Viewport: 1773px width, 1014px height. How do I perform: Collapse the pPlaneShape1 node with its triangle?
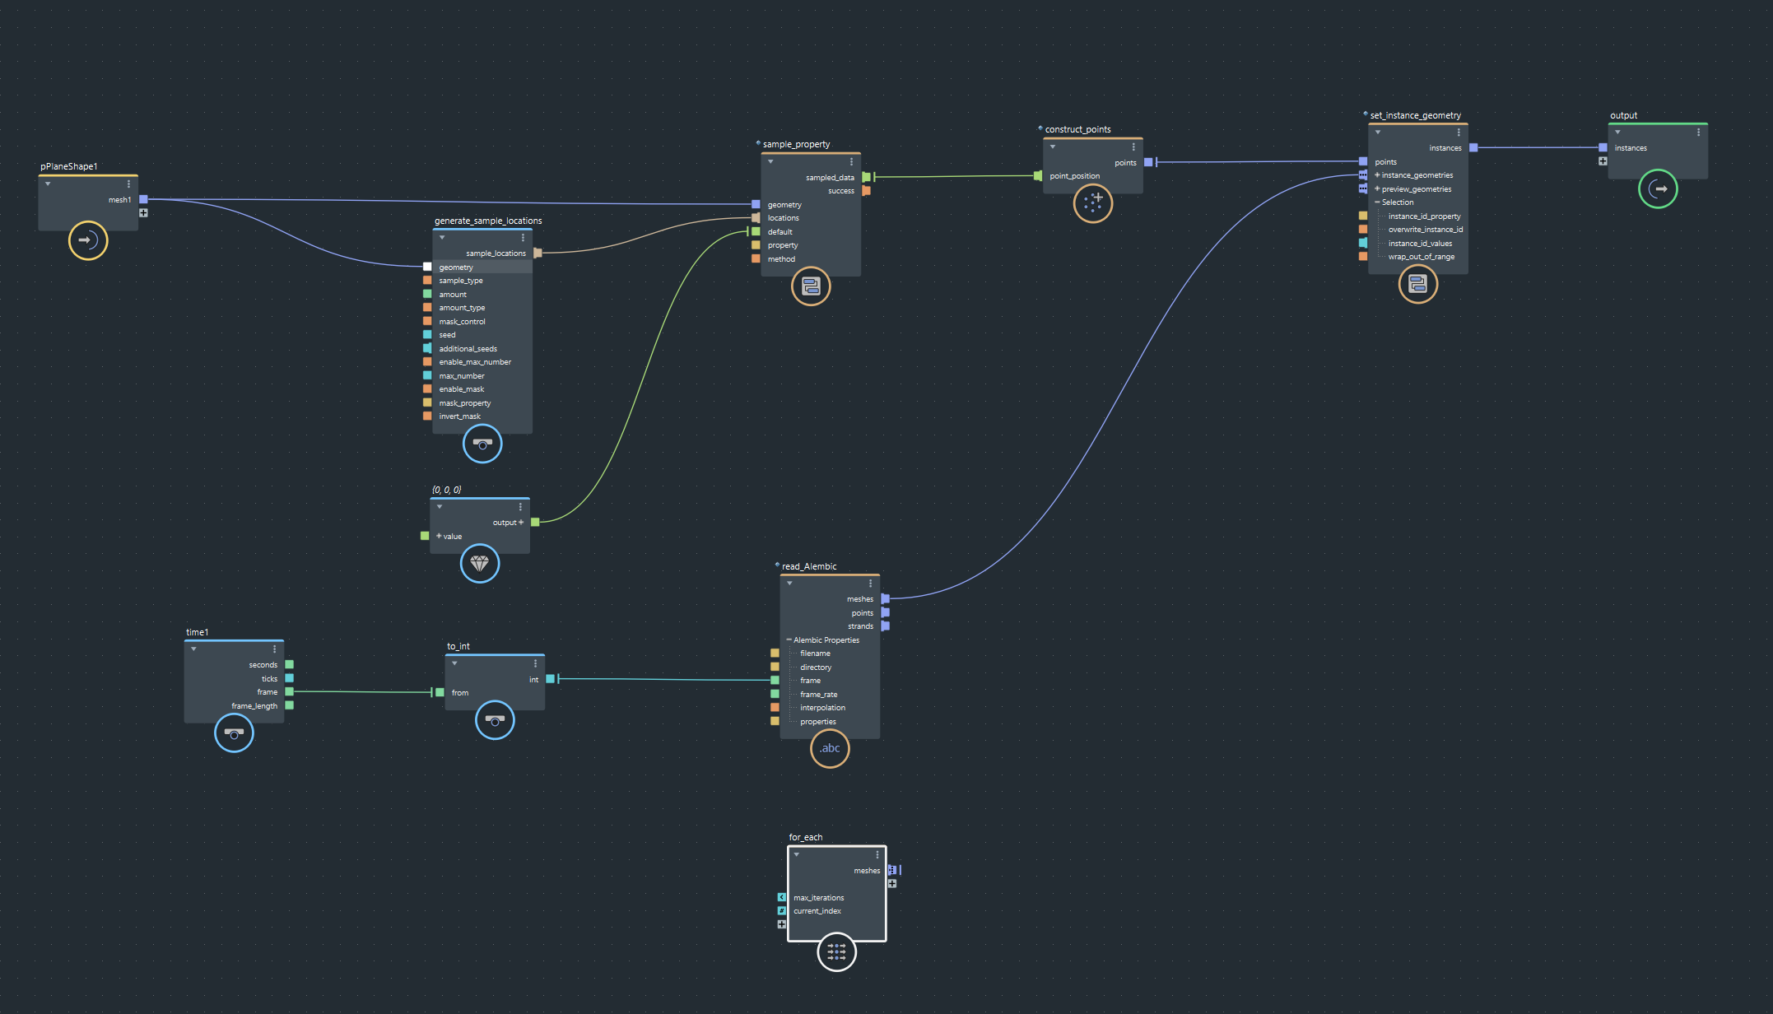click(x=48, y=184)
